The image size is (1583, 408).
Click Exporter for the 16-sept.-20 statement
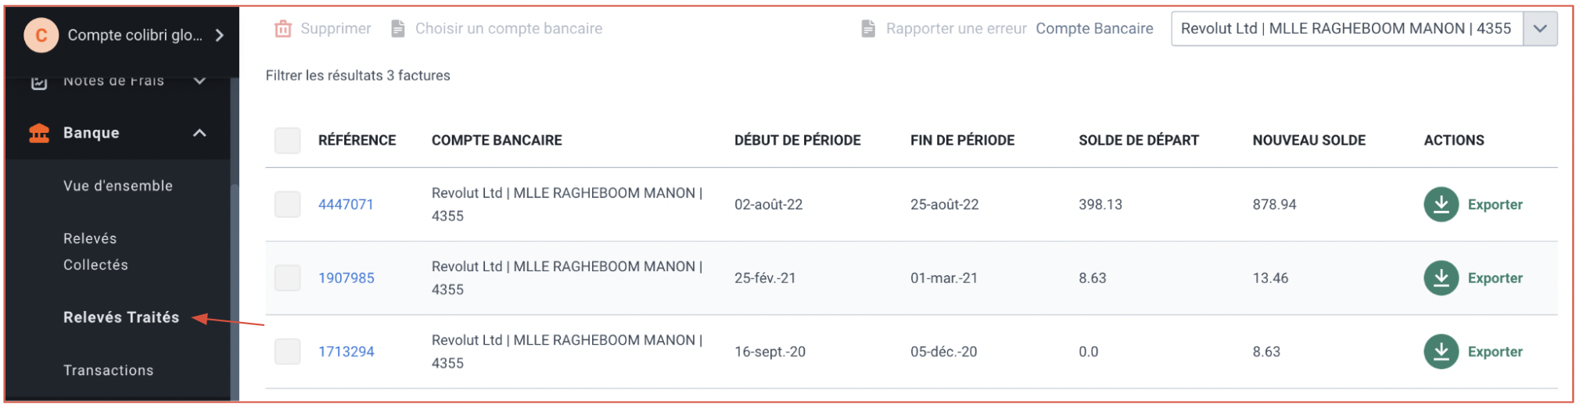1495,352
